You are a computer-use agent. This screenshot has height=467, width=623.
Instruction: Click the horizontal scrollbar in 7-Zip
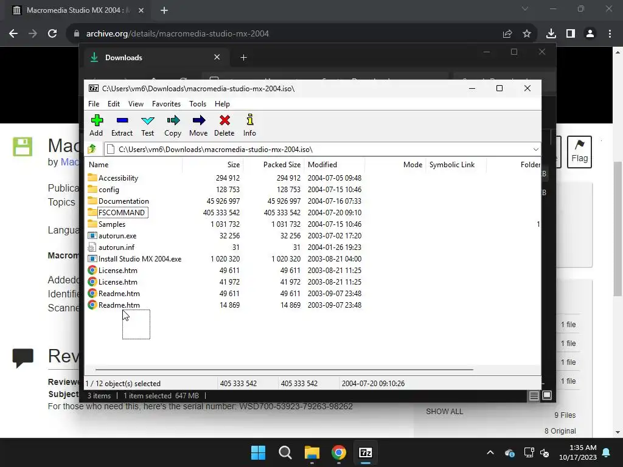tap(284, 369)
